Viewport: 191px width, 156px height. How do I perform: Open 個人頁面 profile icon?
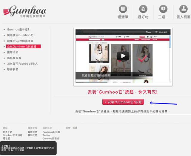coord(183,9)
